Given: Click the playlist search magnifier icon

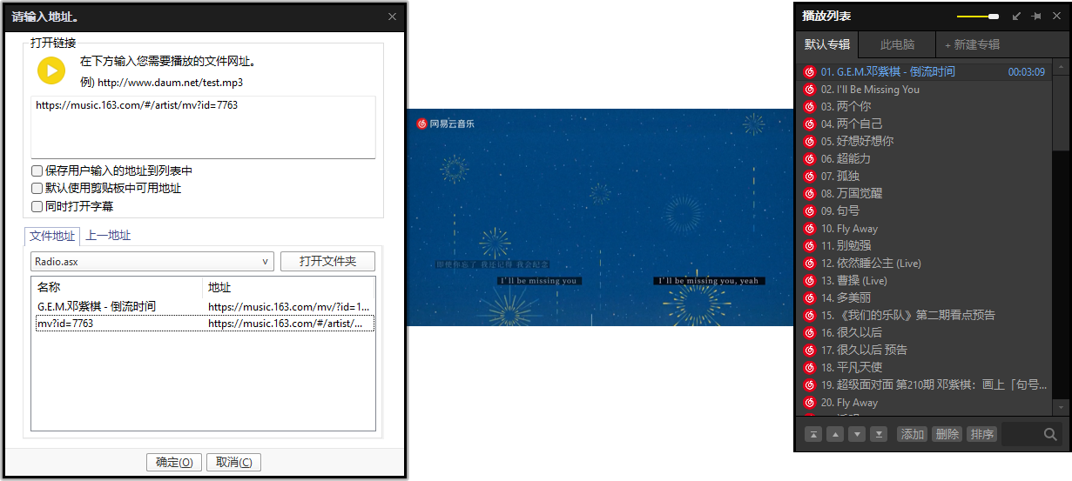Looking at the screenshot, I should [x=1050, y=434].
